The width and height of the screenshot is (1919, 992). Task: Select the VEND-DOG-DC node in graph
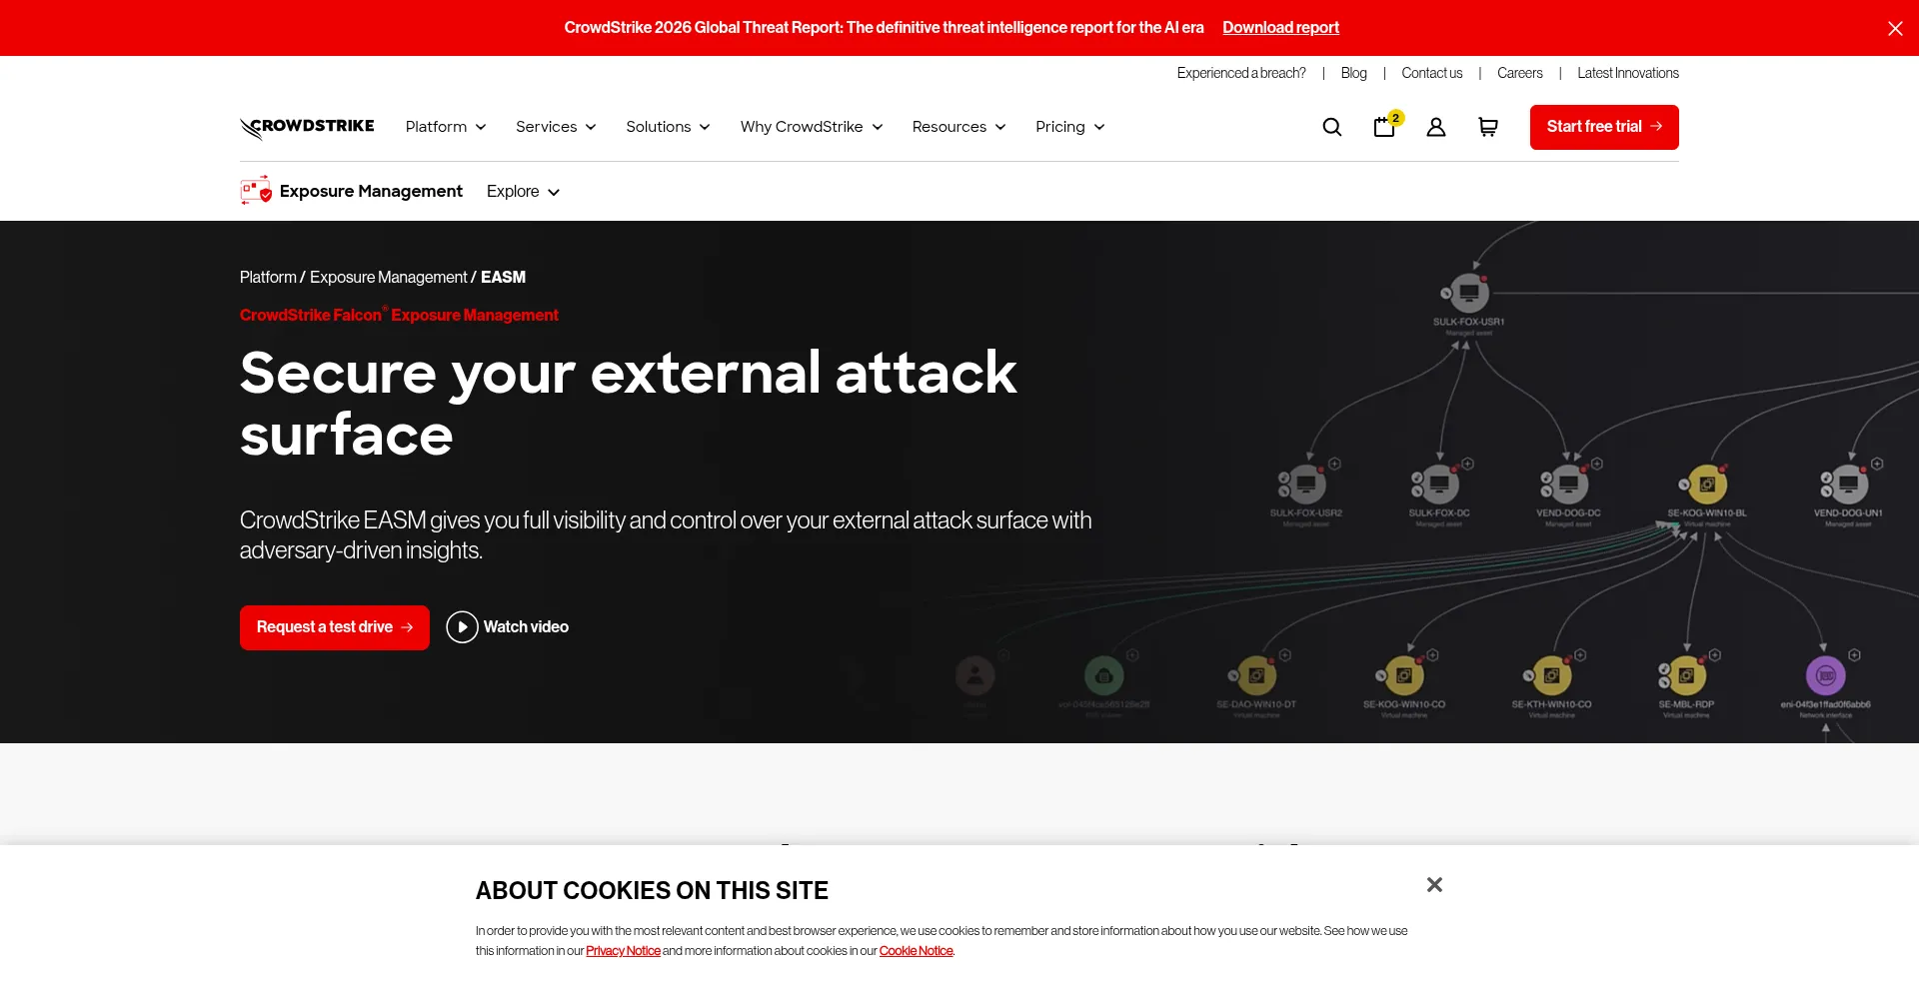pyautogui.click(x=1568, y=485)
